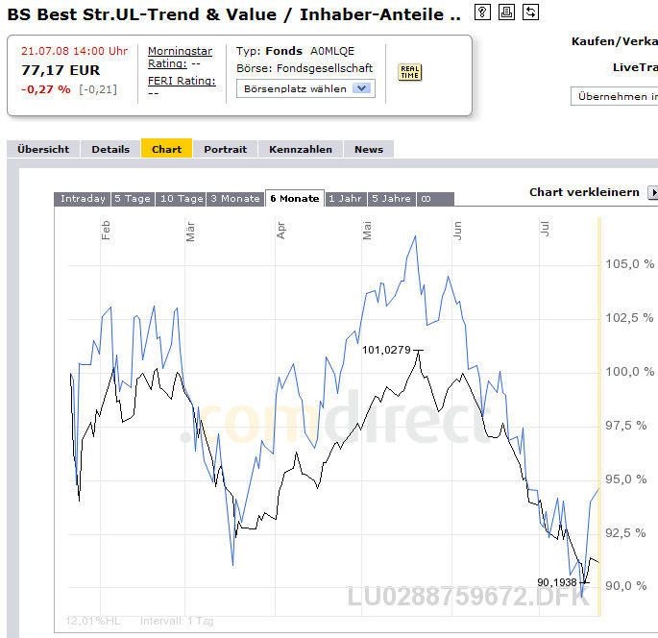
Task: Open the Börsenplatz wählen dropdown
Action: (x=305, y=89)
